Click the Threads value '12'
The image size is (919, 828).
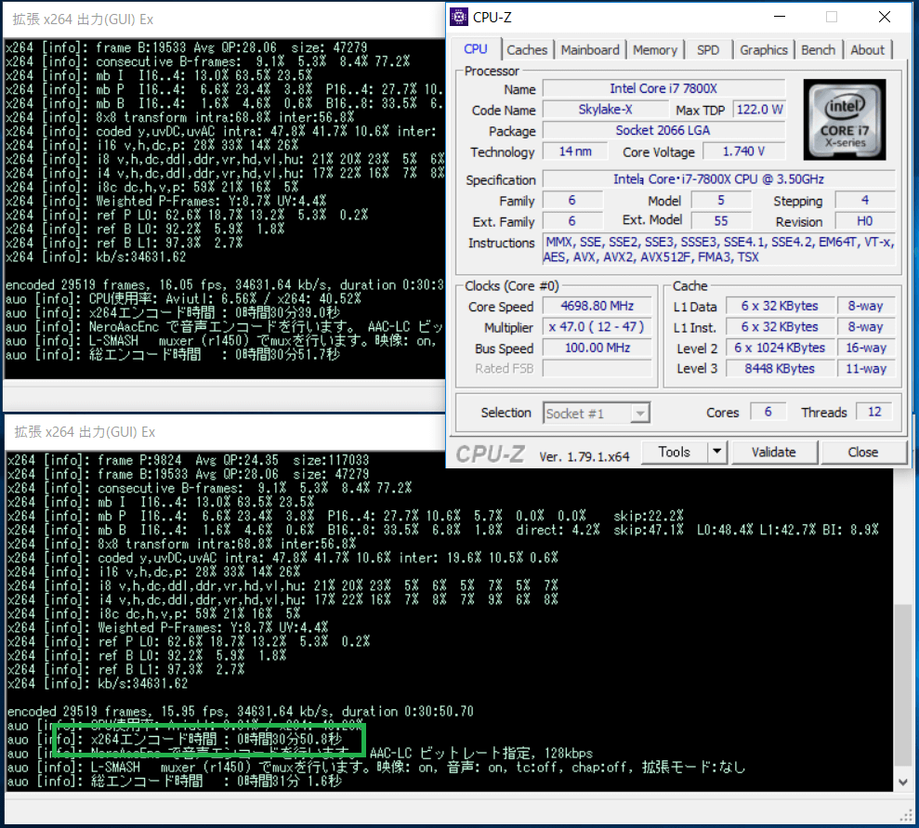[x=873, y=412]
